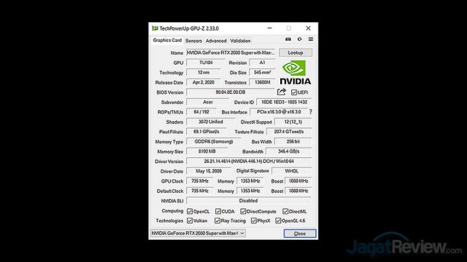Minimize the GPU-Z window
The height and width of the screenshot is (262, 467).
(x=270, y=28)
